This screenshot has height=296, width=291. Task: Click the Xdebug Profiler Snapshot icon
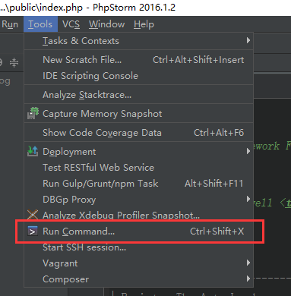[33, 215]
